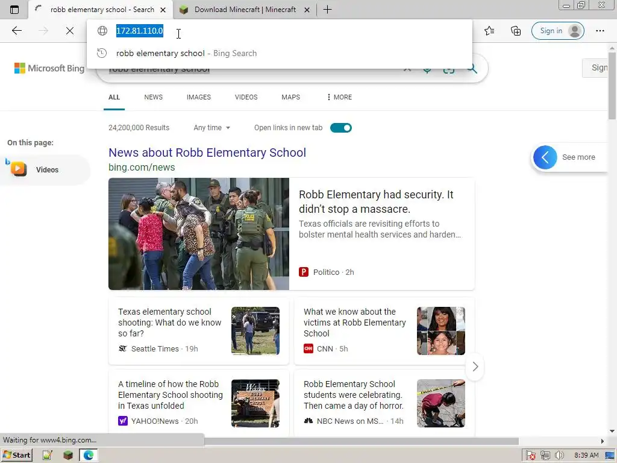Screen dimensions: 617x463
Task: Click the Bing search magnifier icon
Action: click(x=472, y=69)
